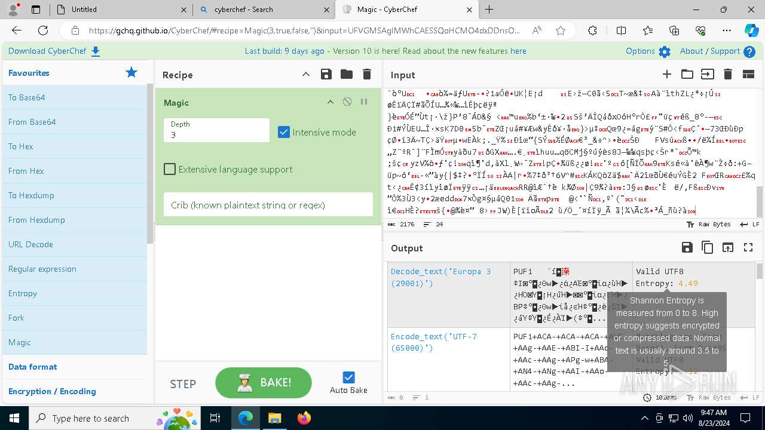
Task: Clear input and output
Action: pos(728,74)
